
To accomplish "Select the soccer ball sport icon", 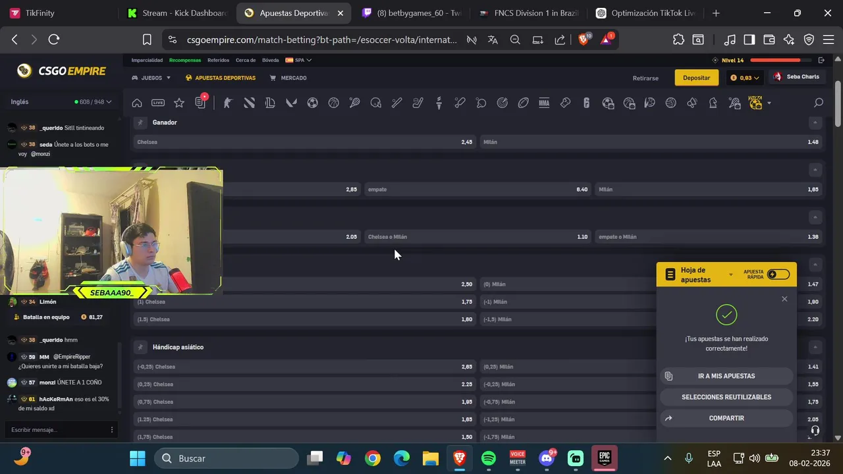I will coord(312,103).
